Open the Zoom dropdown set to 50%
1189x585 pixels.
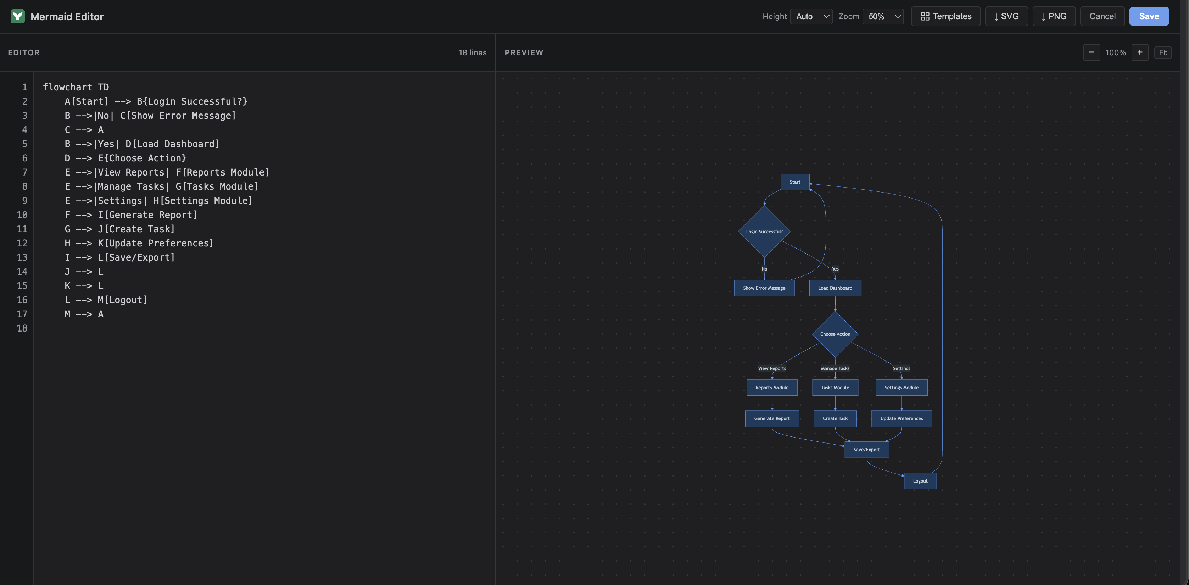coord(883,16)
